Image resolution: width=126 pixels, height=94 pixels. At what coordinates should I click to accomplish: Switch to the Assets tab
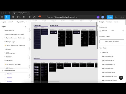[x=10, y=22]
